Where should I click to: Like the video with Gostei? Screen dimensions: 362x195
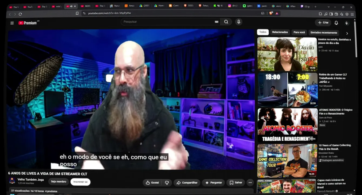(x=152, y=183)
